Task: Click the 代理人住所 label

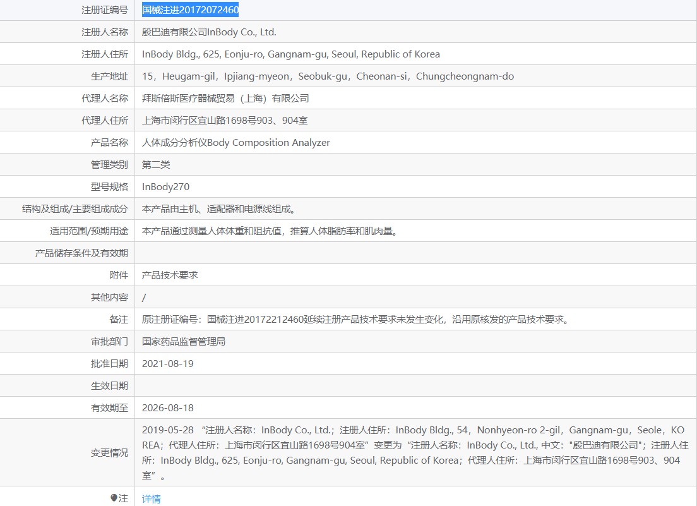Action: click(x=104, y=121)
